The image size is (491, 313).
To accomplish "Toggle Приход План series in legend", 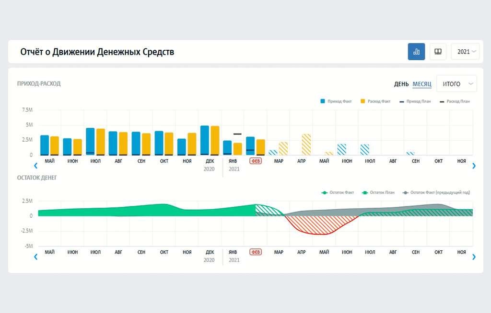I will (x=415, y=101).
